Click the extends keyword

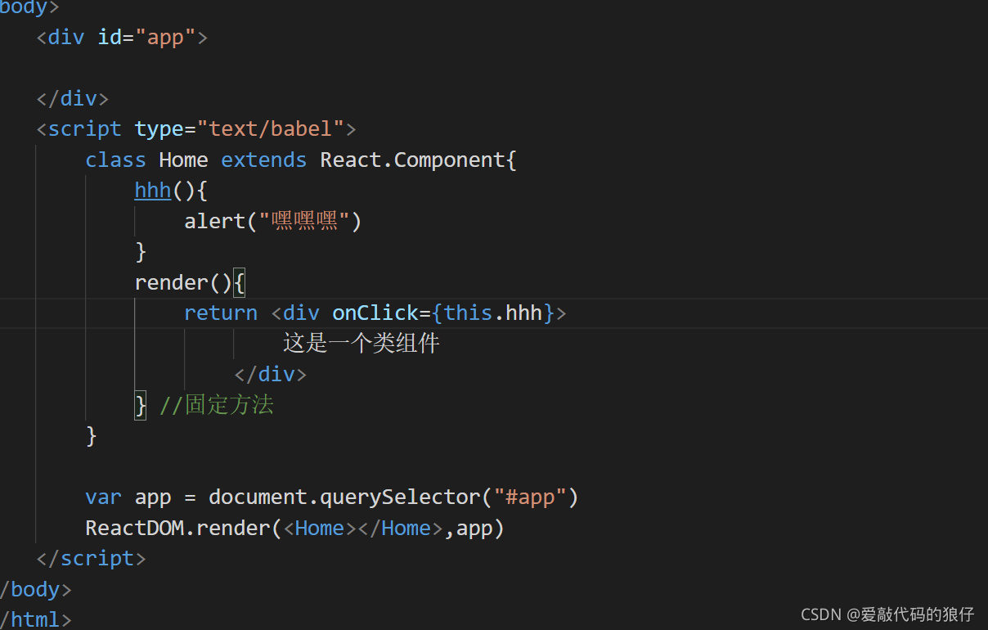click(263, 160)
